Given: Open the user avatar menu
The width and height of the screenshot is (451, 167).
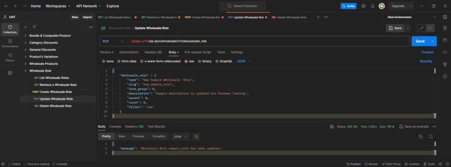Looking at the screenshot, I should [382, 6].
